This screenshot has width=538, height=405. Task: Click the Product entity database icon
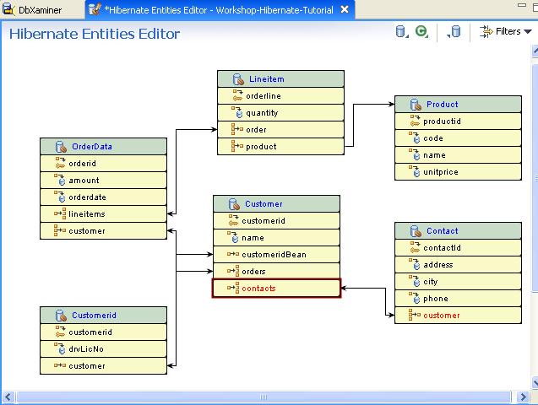coord(416,105)
